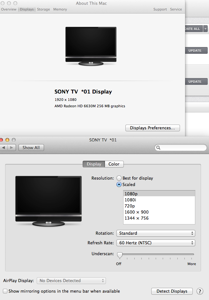Open help with the question mark button

pyautogui.click(x=200, y=291)
